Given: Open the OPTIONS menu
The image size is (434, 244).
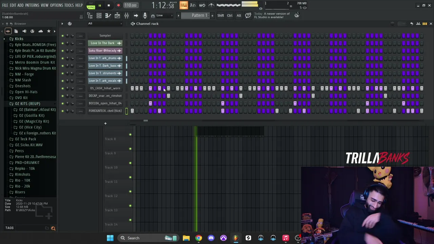Looking at the screenshot, I should [x=56, y=5].
